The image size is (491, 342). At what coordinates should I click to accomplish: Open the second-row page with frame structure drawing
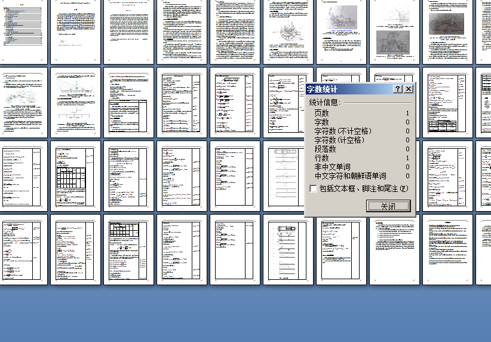[75, 102]
